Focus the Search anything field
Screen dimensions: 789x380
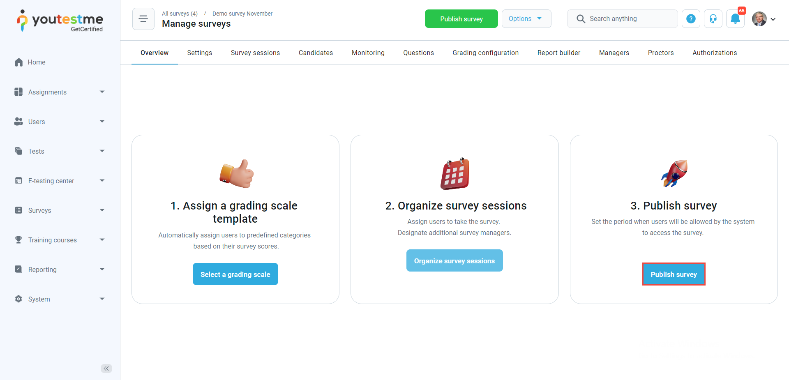point(623,19)
